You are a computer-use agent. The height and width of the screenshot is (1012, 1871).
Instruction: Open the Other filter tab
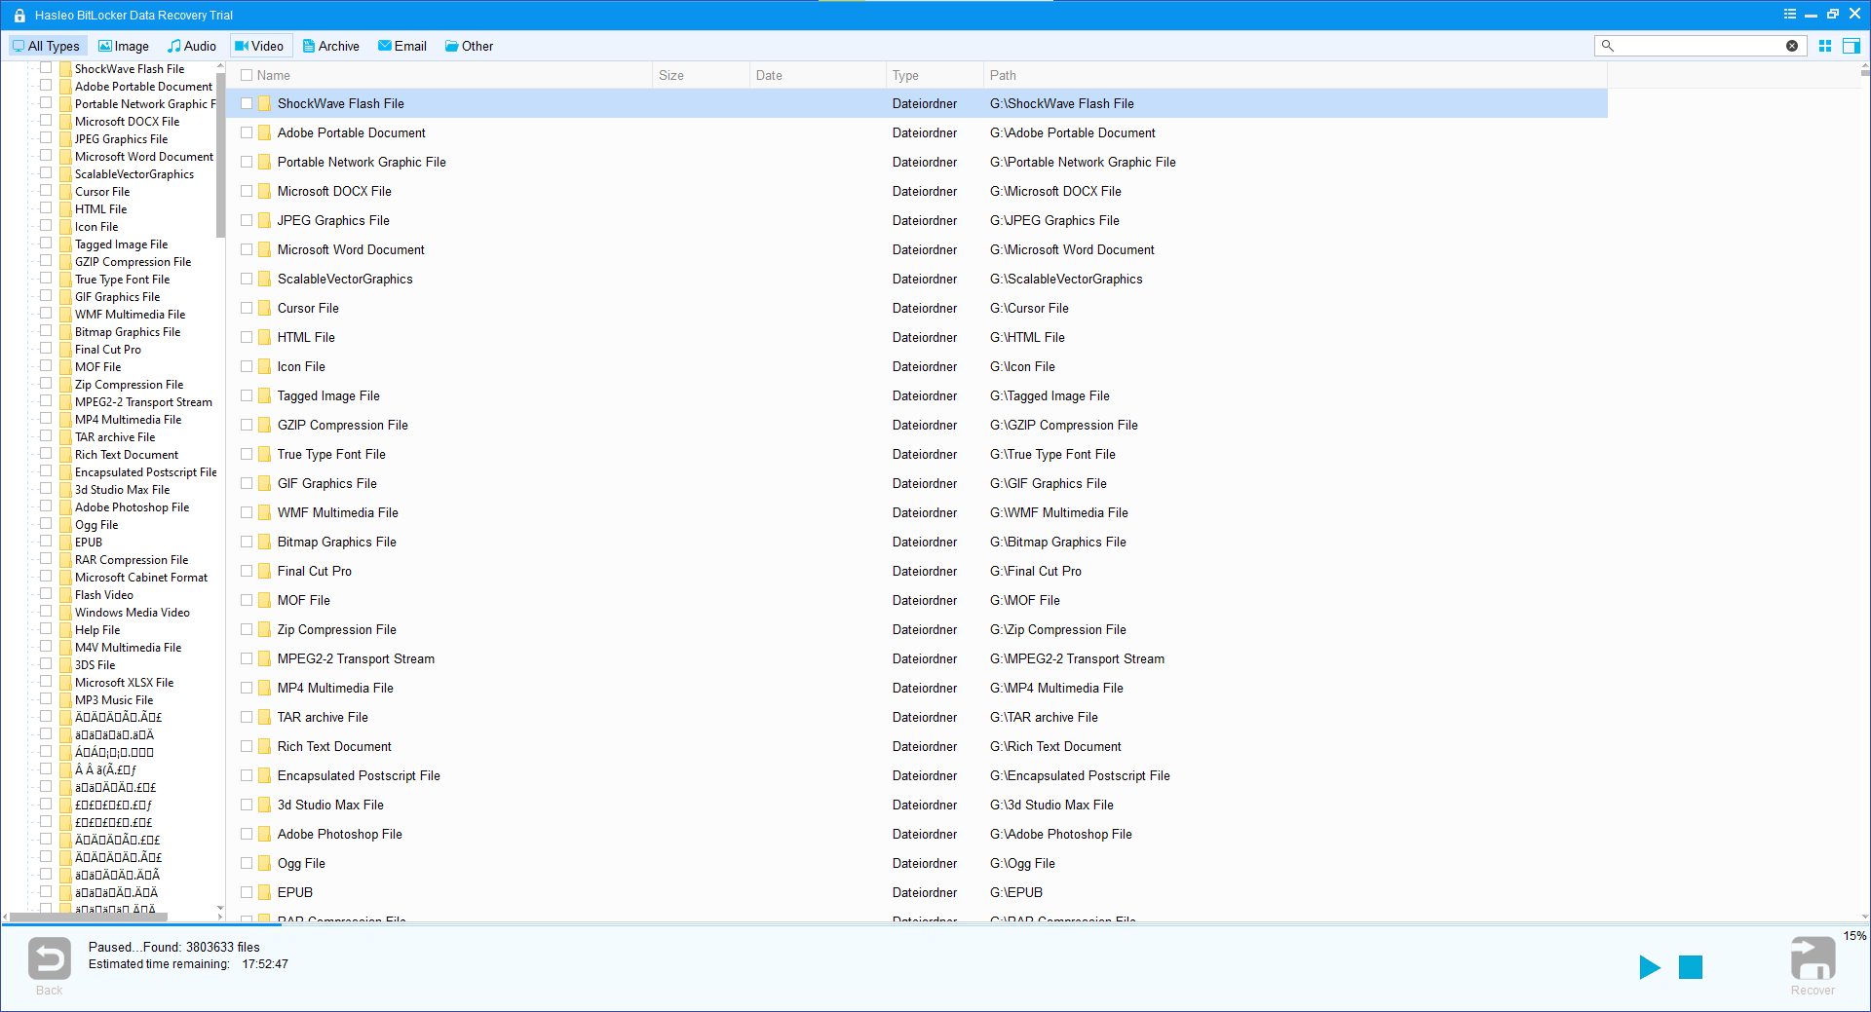point(470,46)
